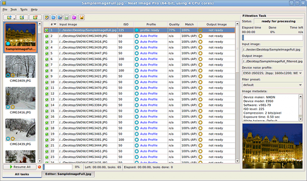This screenshot has height=181, width=307.
Task: Click the add new task button
Action: click(8, 18)
